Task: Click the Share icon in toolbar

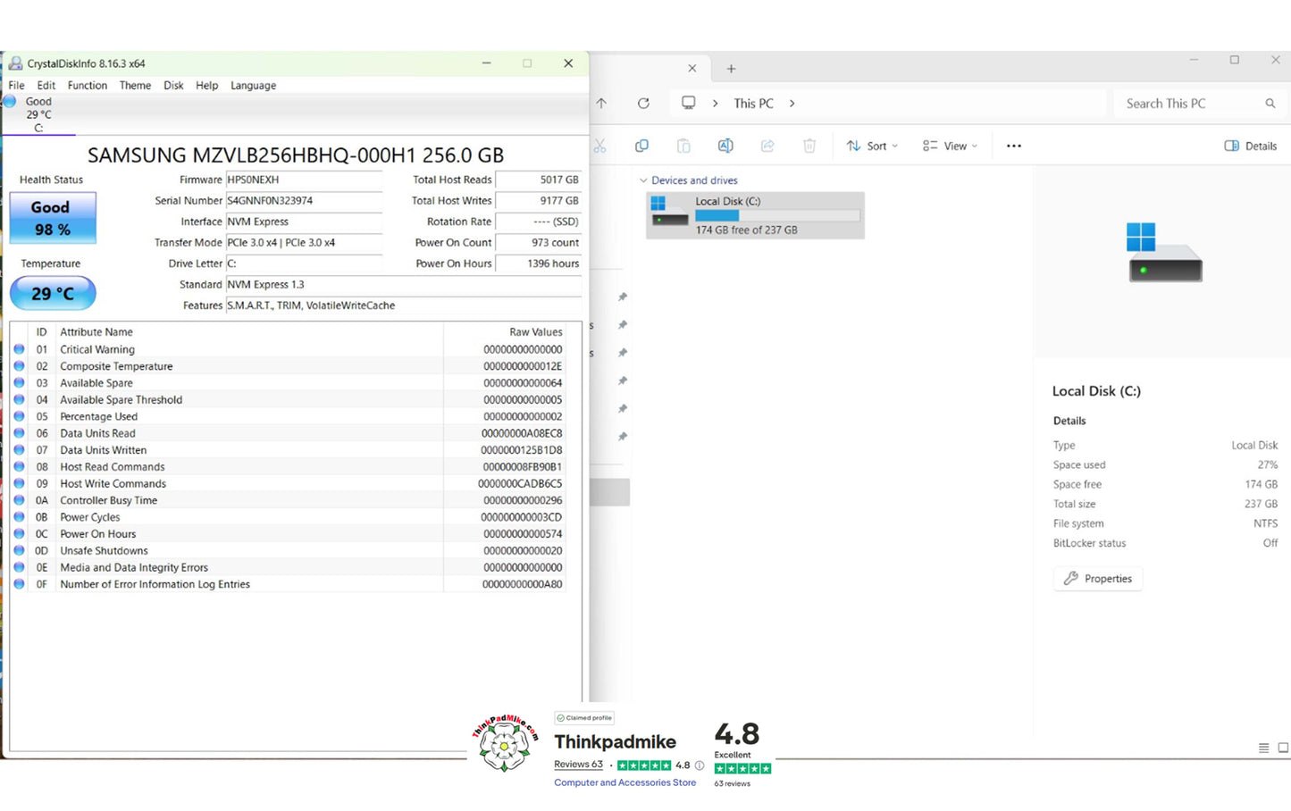Action: pyautogui.click(x=767, y=146)
